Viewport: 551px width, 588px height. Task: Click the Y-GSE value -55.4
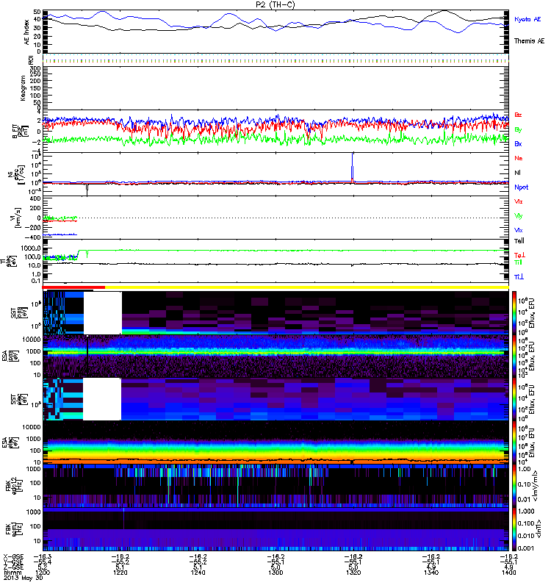(x=43, y=562)
